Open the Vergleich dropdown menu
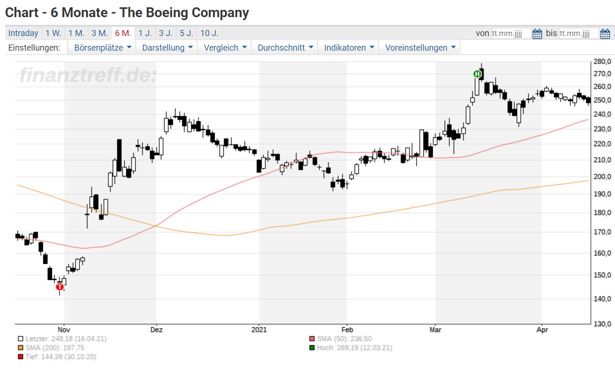This screenshot has width=615, height=368. click(x=225, y=48)
